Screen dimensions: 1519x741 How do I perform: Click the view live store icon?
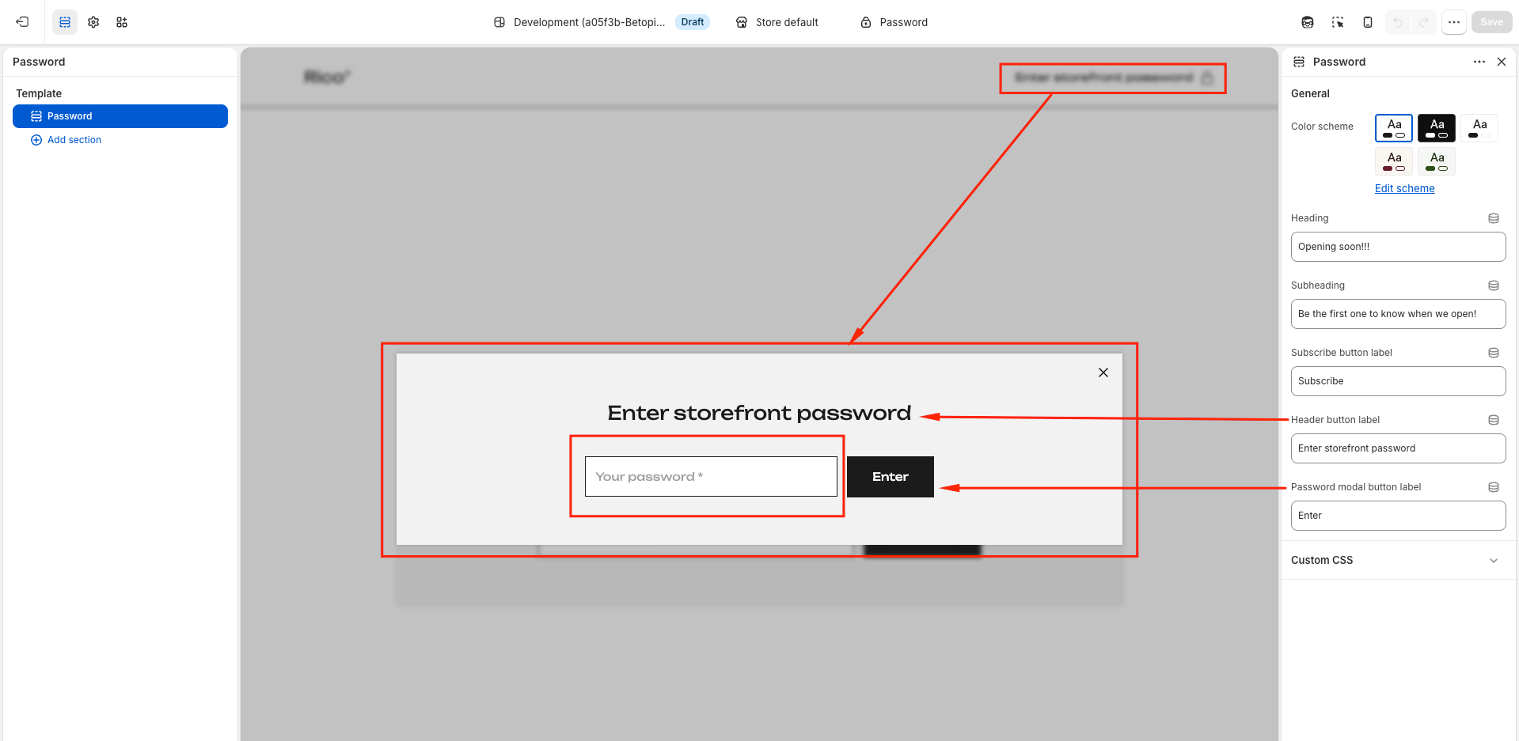[x=1308, y=22]
